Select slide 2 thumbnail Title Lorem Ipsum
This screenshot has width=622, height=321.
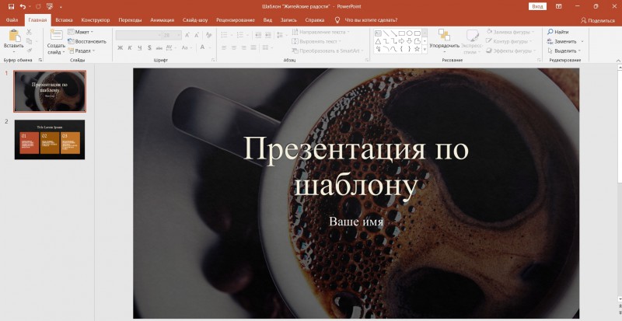click(x=50, y=140)
